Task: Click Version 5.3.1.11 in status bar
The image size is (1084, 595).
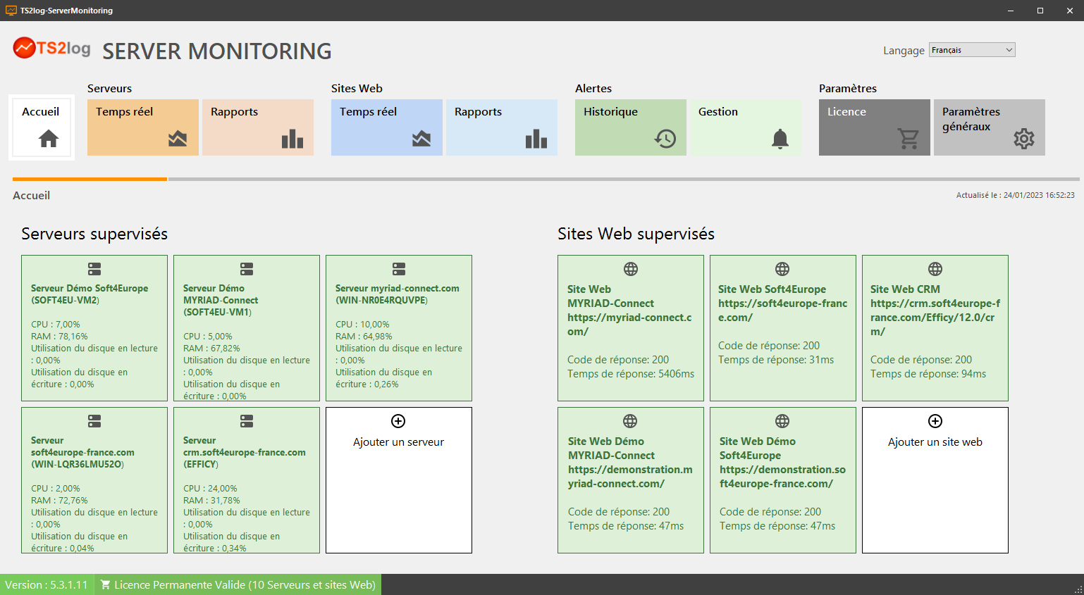Action: point(47,584)
